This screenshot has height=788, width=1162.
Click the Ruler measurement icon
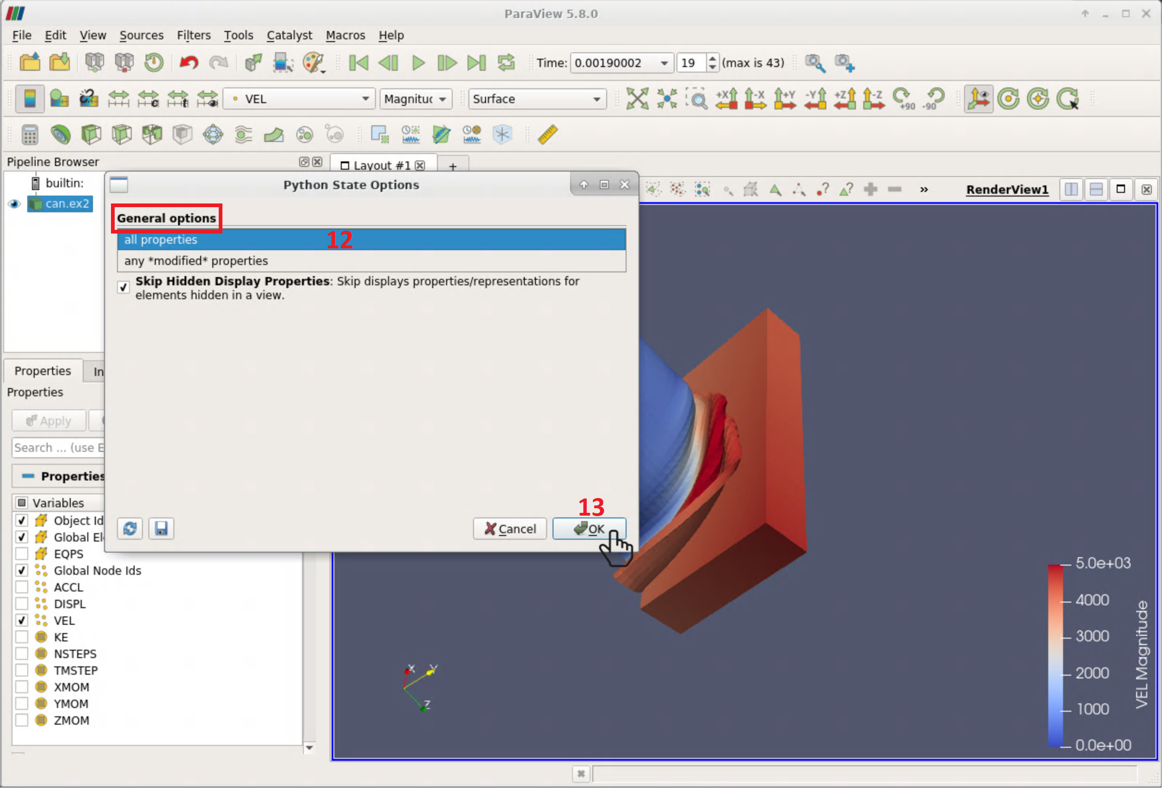pos(547,135)
